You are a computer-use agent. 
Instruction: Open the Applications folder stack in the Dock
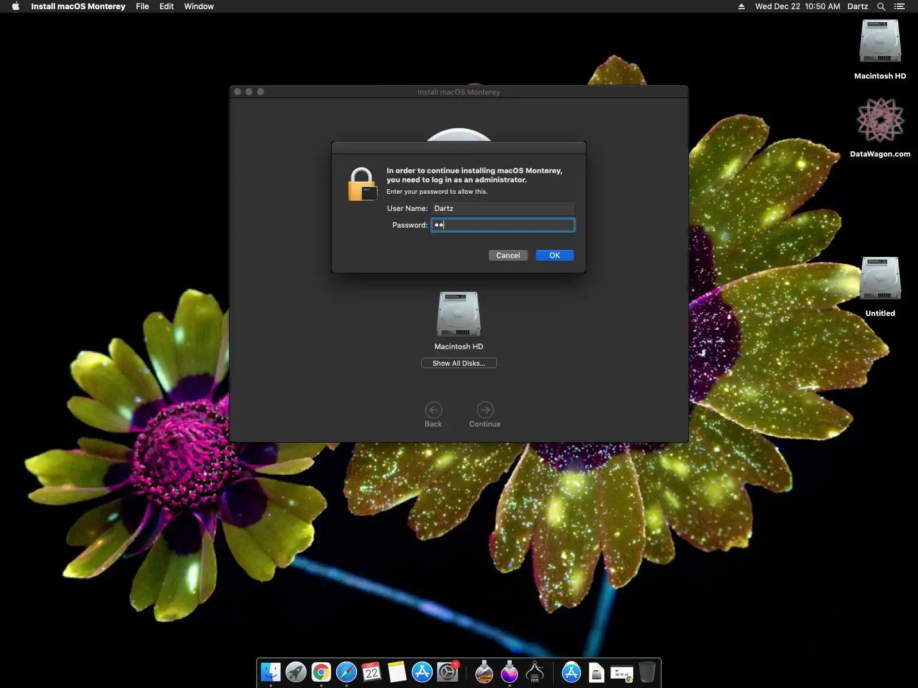click(571, 672)
